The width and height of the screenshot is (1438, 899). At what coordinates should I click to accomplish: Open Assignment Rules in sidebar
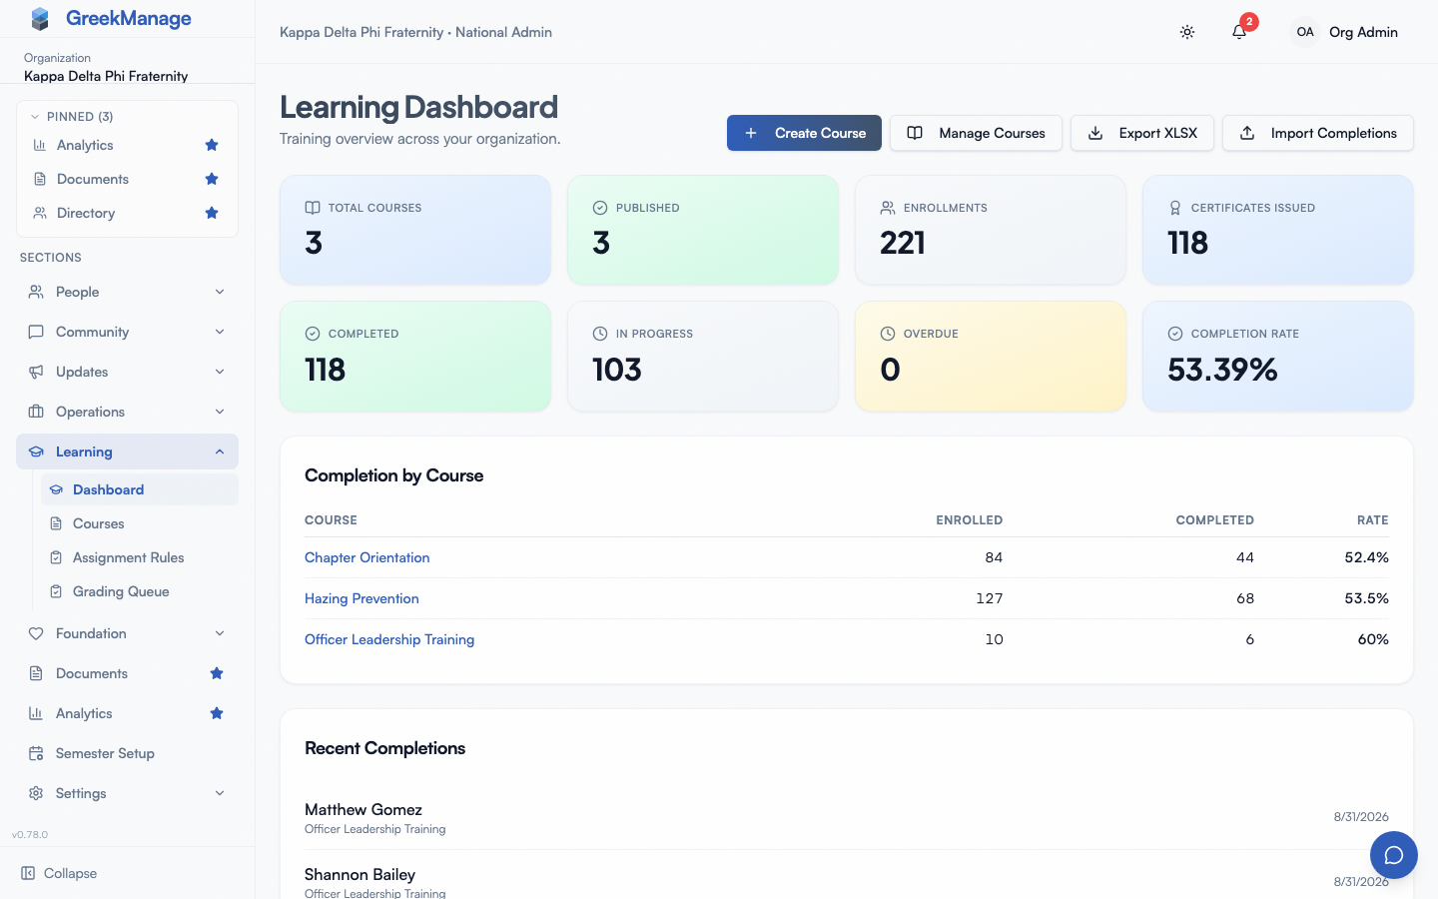tap(140, 557)
